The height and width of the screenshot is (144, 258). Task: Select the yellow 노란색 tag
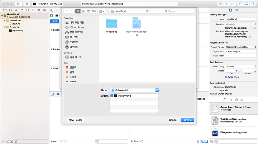71,77
